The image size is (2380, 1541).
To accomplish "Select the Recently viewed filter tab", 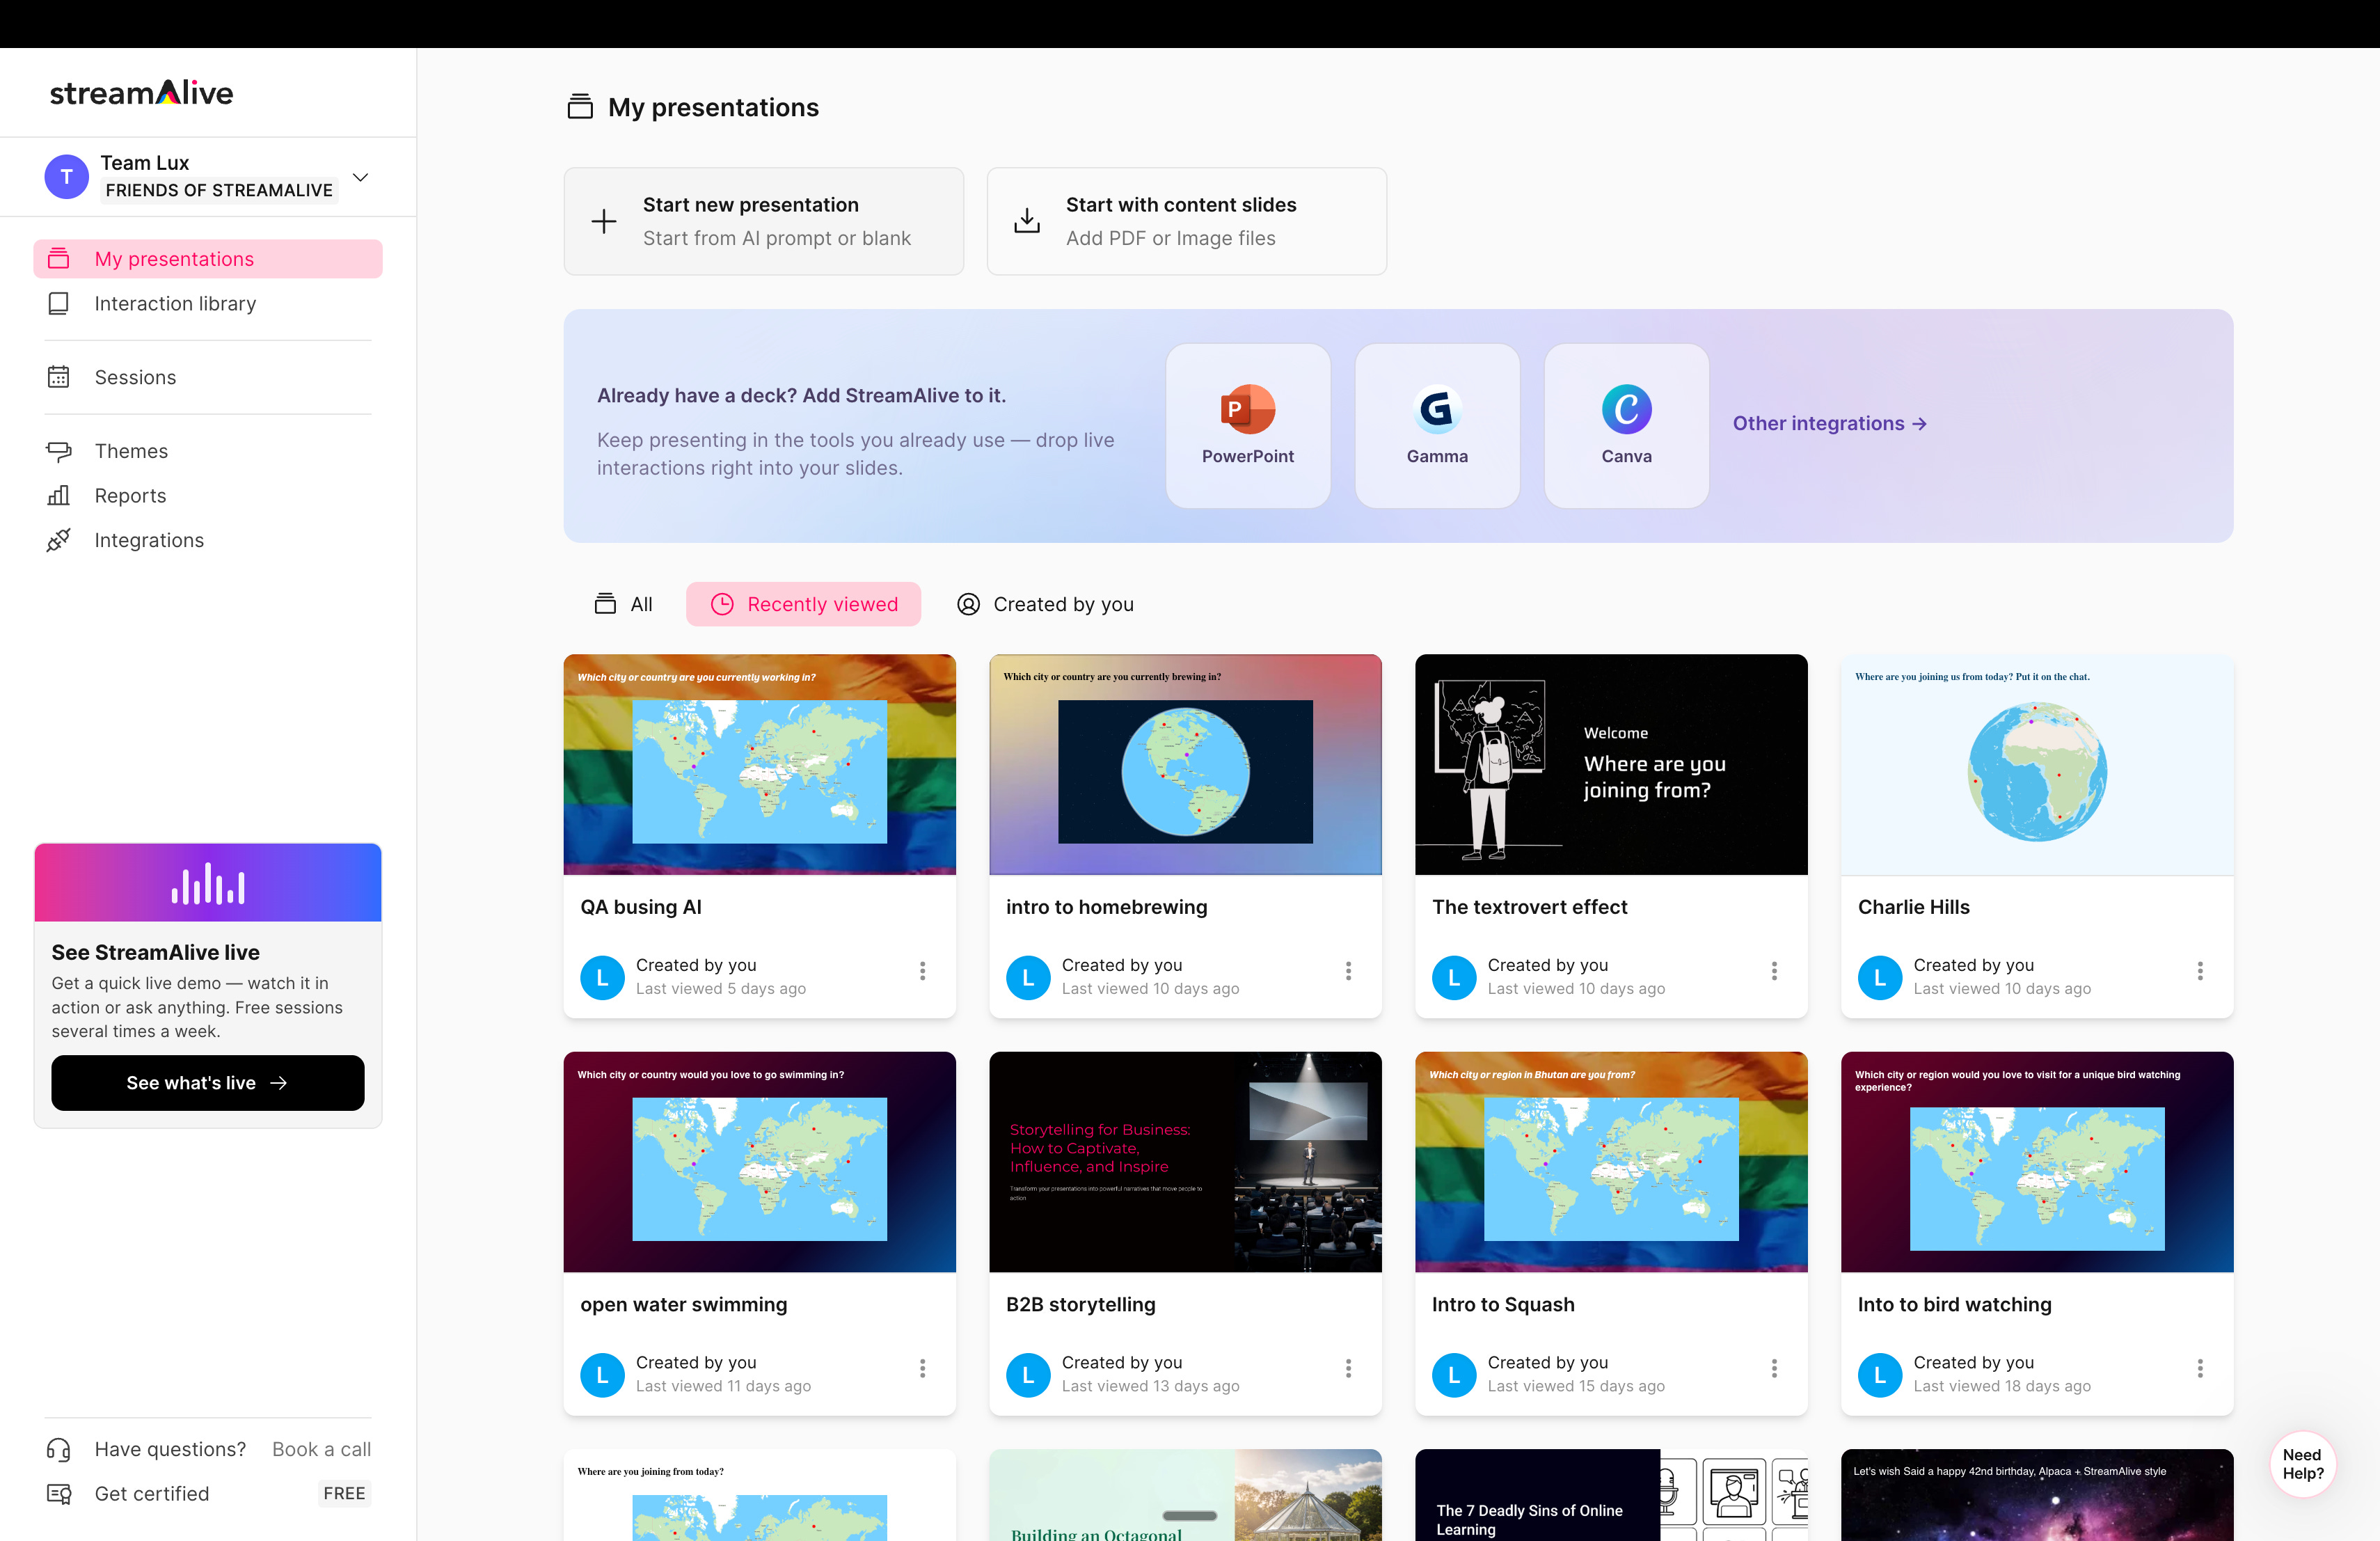I will coord(804,604).
